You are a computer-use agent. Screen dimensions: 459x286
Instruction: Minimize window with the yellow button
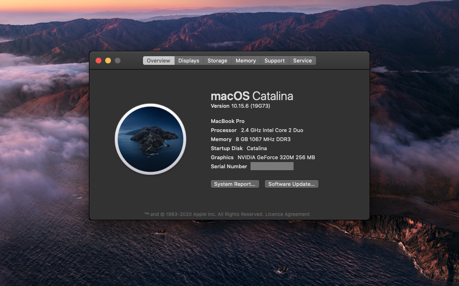click(x=108, y=61)
